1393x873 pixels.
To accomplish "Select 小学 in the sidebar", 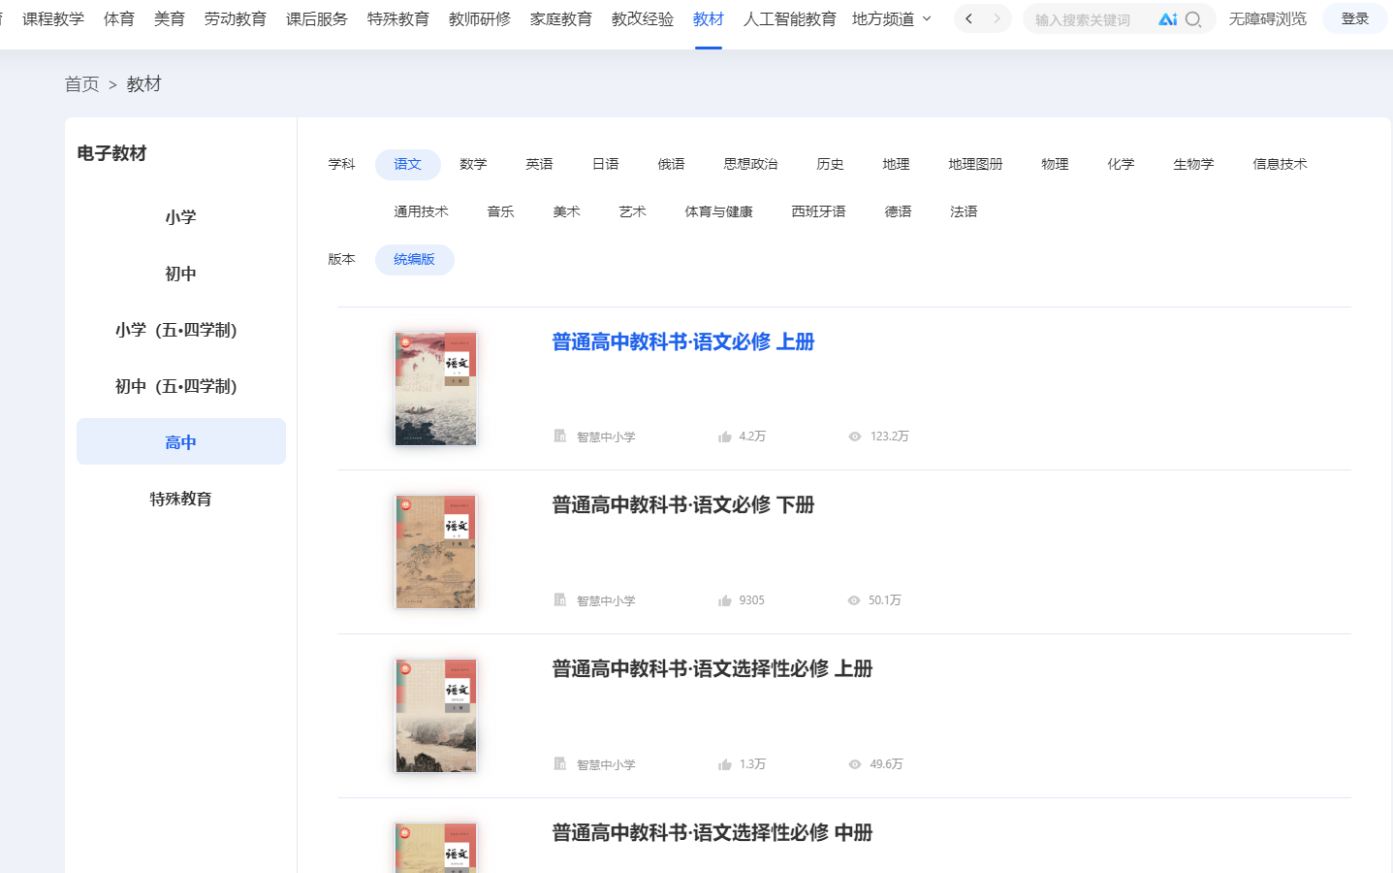I will [x=180, y=217].
